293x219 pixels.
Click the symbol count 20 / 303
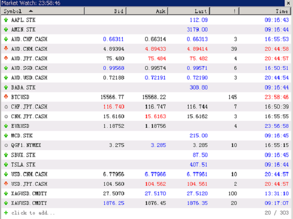coord(277,213)
